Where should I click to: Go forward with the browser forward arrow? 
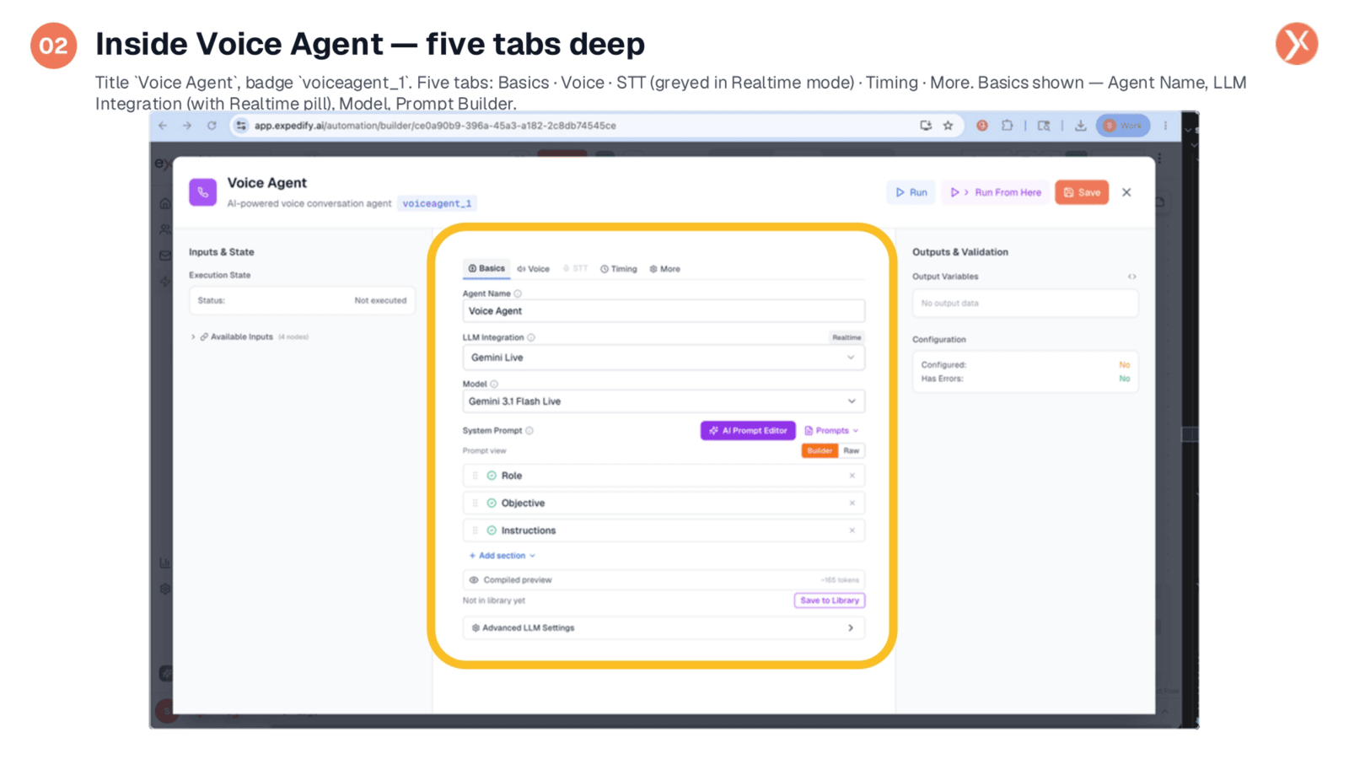pos(187,126)
